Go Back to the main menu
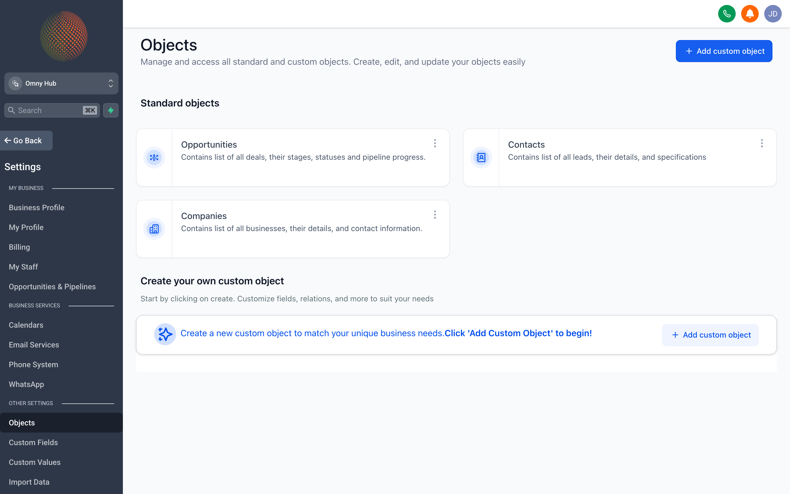Screen dimensions: 790x494 (26, 141)
